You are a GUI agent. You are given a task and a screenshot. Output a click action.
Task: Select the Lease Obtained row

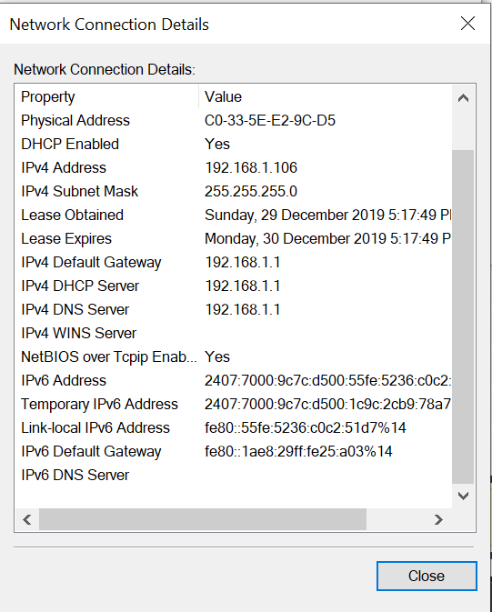click(234, 215)
